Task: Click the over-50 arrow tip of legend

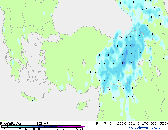Action: pos(84,127)
